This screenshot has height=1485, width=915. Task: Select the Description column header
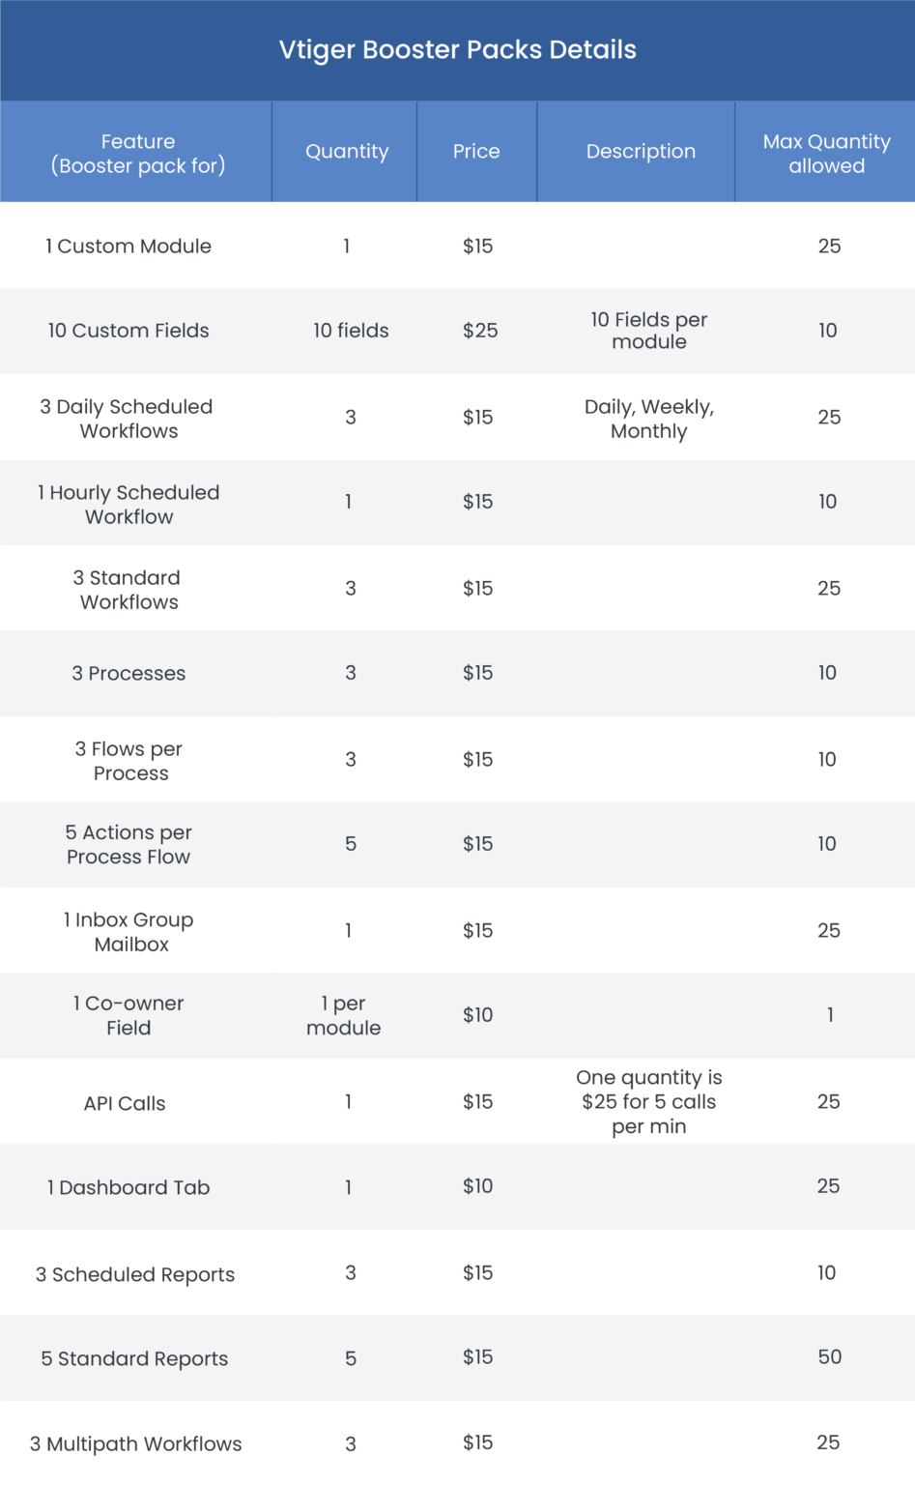click(641, 152)
